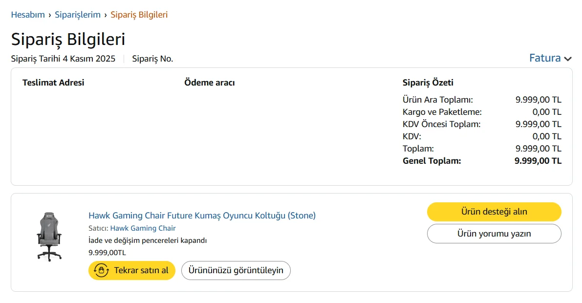The height and width of the screenshot is (303, 582).
Task: Click the Sipariş Özeti heading
Action: pos(428,83)
